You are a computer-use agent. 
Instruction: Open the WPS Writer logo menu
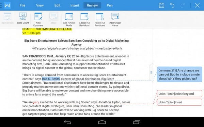7,5
